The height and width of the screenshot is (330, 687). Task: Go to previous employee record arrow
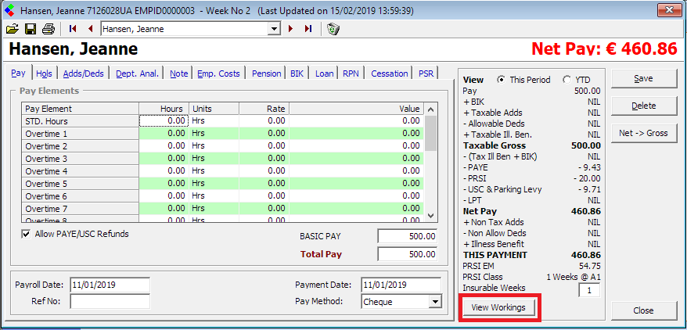91,29
